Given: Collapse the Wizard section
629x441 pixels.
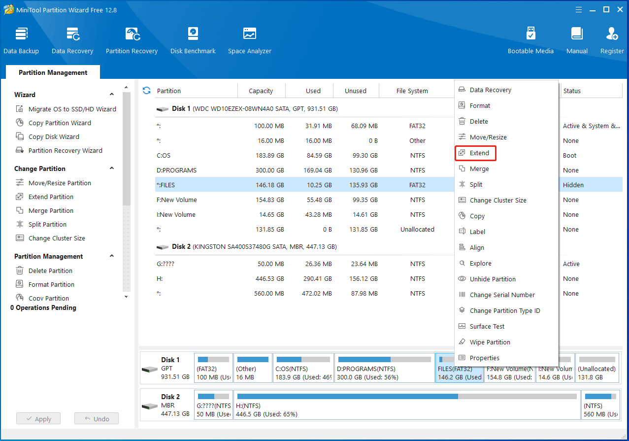Looking at the screenshot, I should click(x=112, y=95).
